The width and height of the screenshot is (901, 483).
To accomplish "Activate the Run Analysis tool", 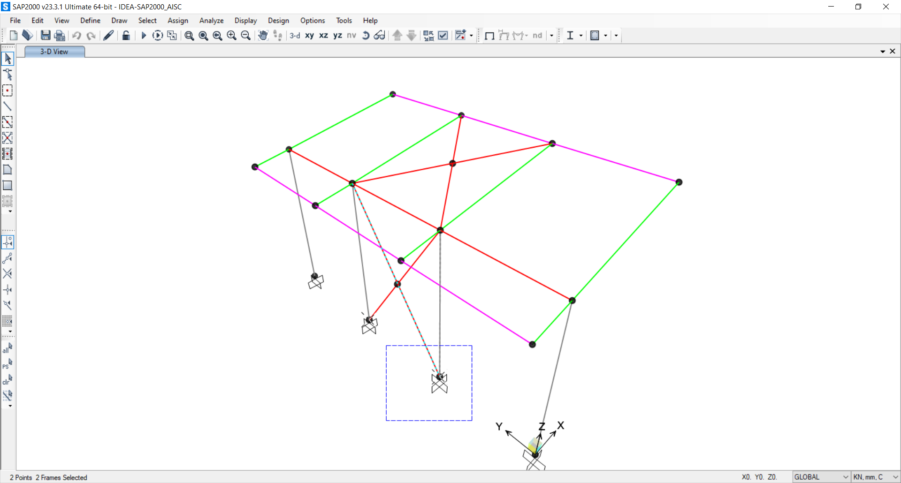I will 143,35.
